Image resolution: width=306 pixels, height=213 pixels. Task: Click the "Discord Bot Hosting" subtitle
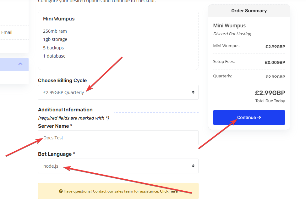[x=232, y=34]
